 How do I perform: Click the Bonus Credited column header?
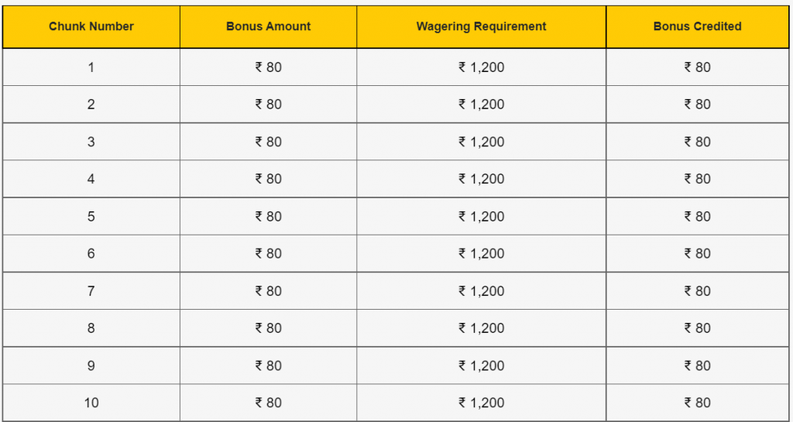(698, 27)
